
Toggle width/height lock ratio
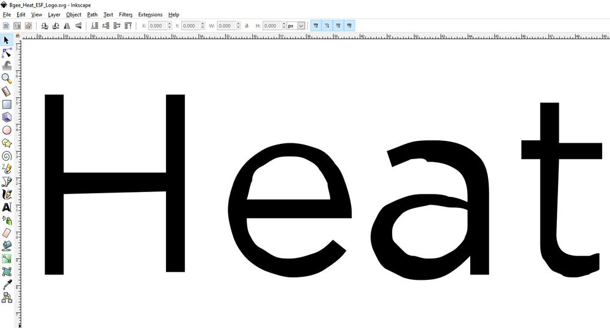[247, 26]
